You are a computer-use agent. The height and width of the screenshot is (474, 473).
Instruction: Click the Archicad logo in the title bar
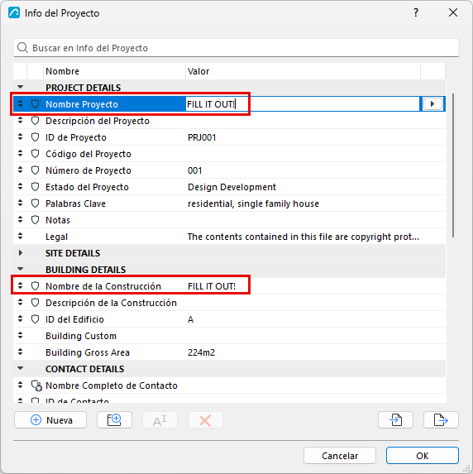point(14,12)
